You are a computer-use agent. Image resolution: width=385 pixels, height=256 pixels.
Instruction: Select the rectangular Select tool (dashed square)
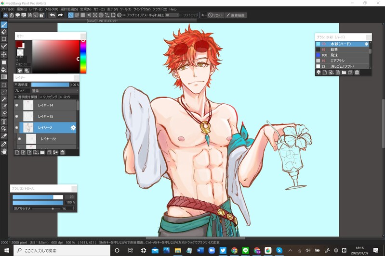[4, 85]
